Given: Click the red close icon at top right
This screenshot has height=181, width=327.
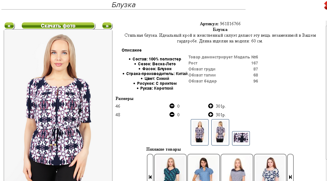Looking at the screenshot, I should pyautogui.click(x=326, y=5).
